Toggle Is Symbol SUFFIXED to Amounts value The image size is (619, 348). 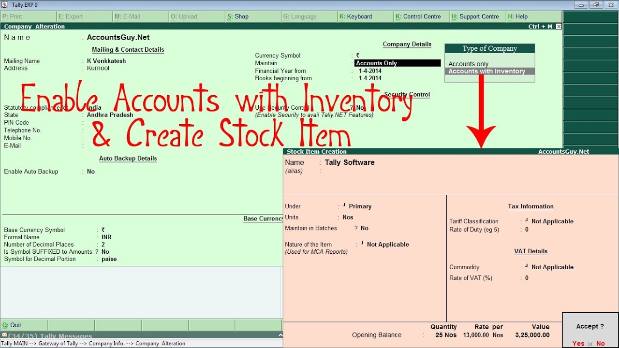pos(105,252)
